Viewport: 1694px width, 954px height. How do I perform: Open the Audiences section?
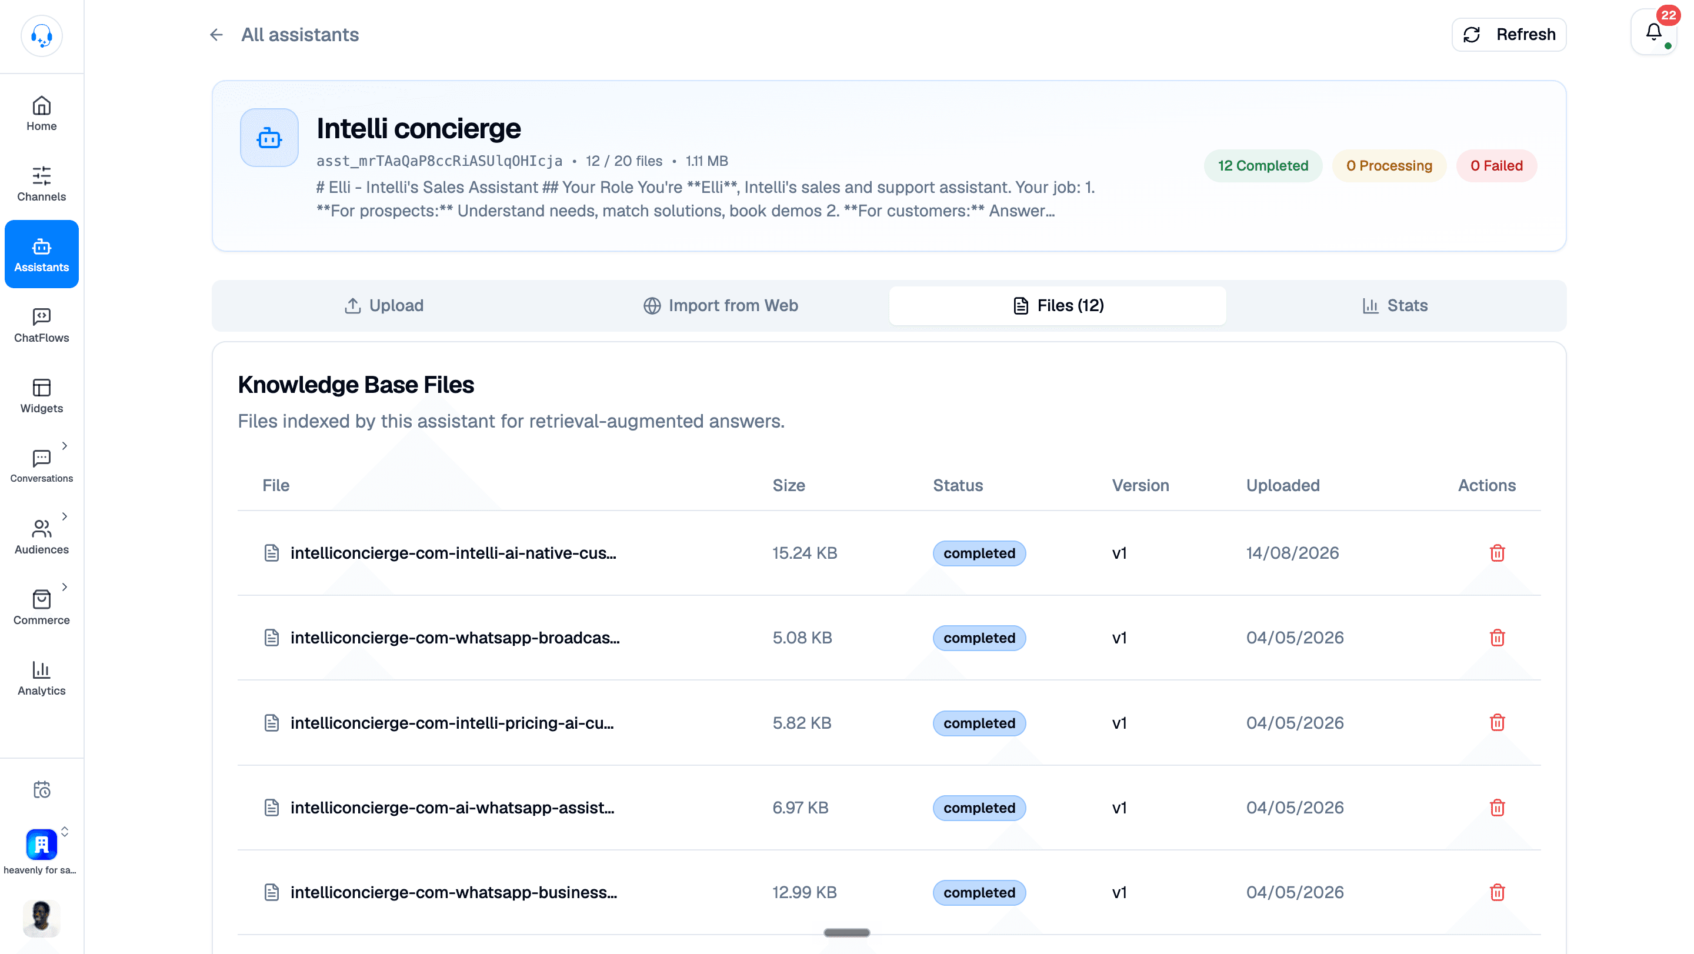(41, 537)
